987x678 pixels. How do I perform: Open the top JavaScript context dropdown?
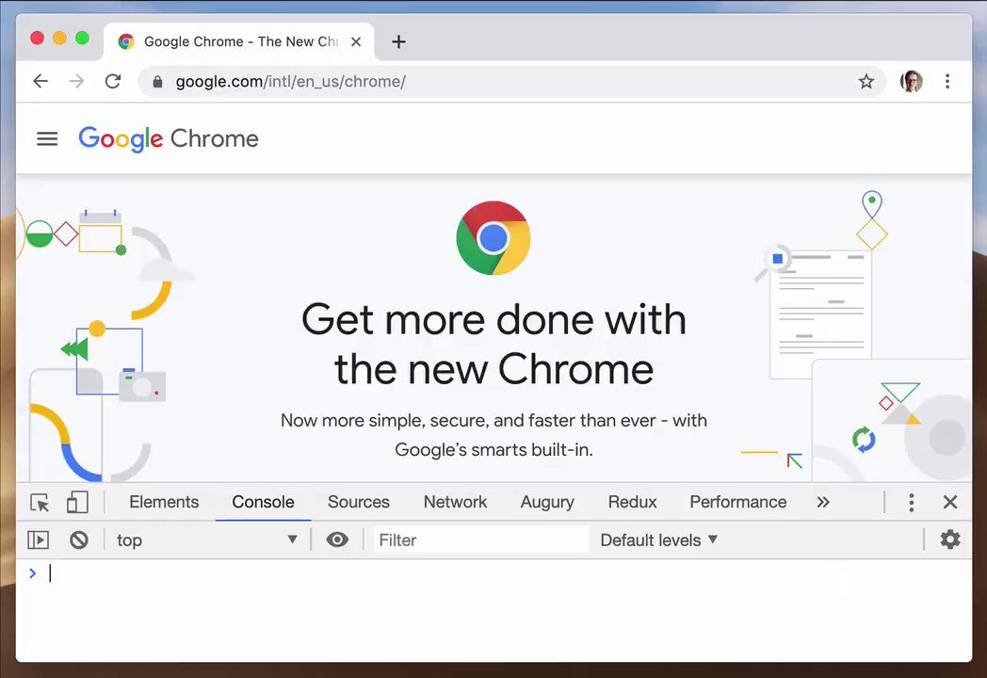click(206, 541)
